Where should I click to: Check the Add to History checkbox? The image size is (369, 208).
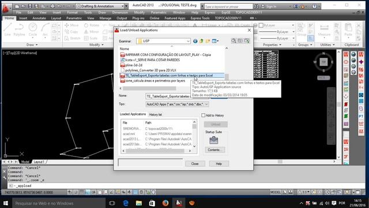(204, 116)
